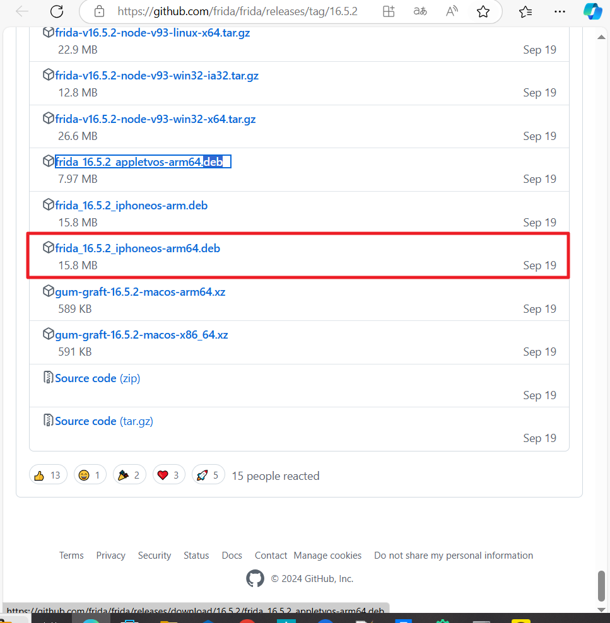
Task: Click package icon beside iphoneos-arm64.deb
Action: (x=48, y=248)
